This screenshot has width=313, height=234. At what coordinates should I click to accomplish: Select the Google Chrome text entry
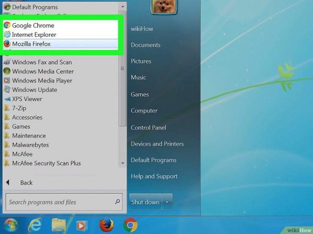pos(33,25)
